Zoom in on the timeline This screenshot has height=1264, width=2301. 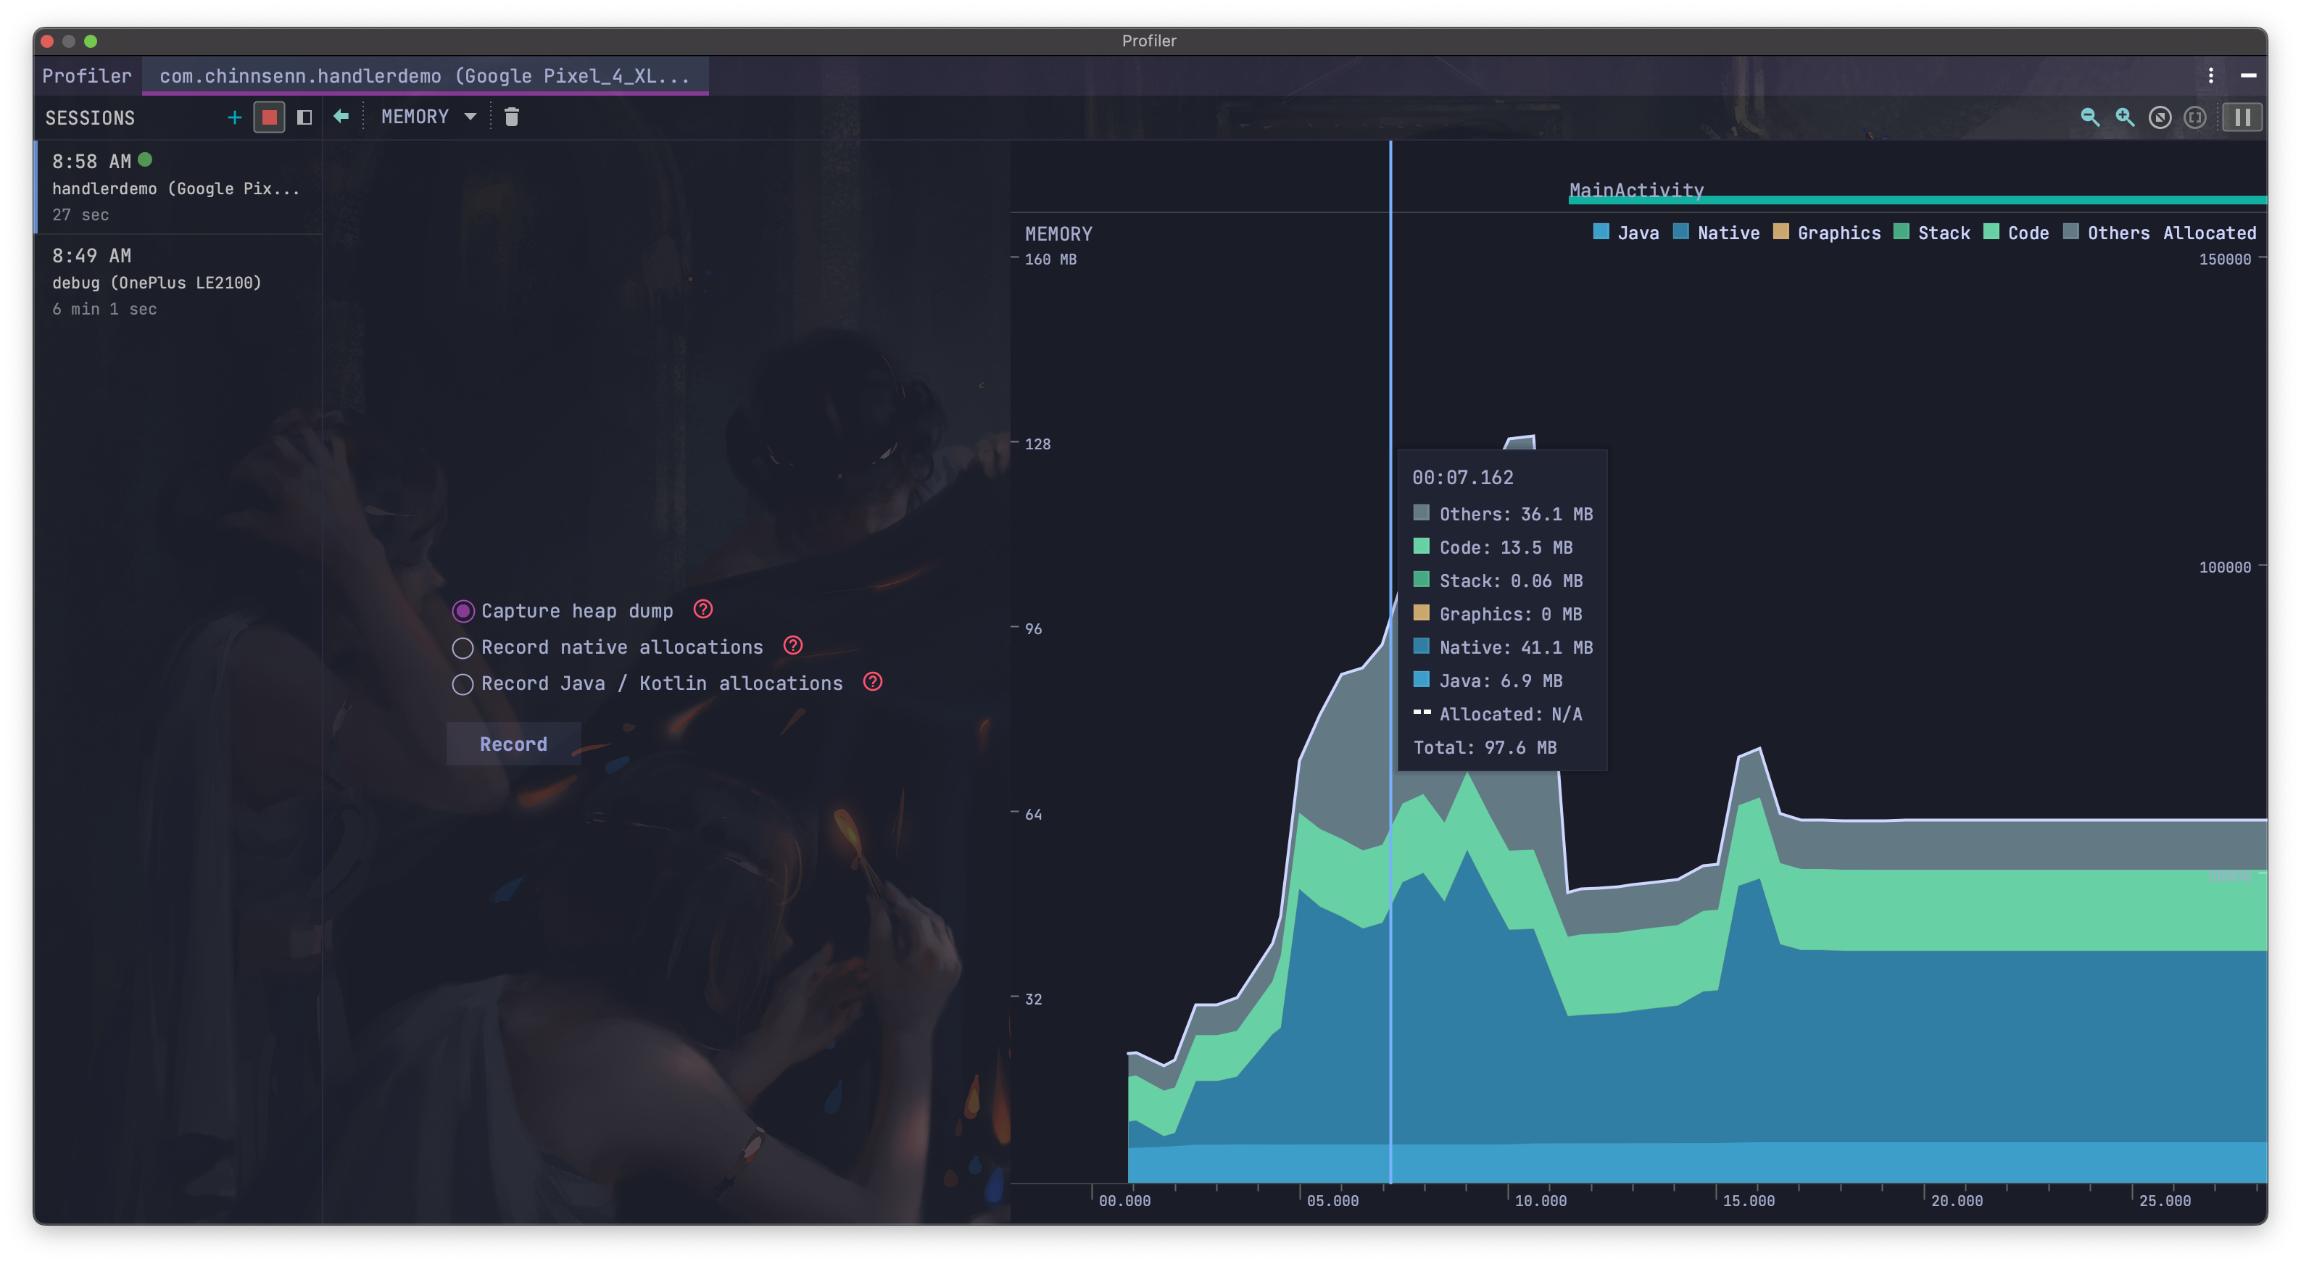[2124, 117]
